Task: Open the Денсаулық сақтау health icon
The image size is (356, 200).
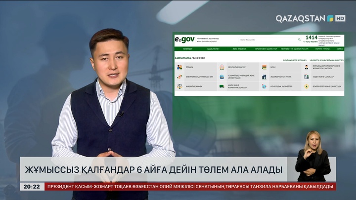Action: tap(222, 67)
